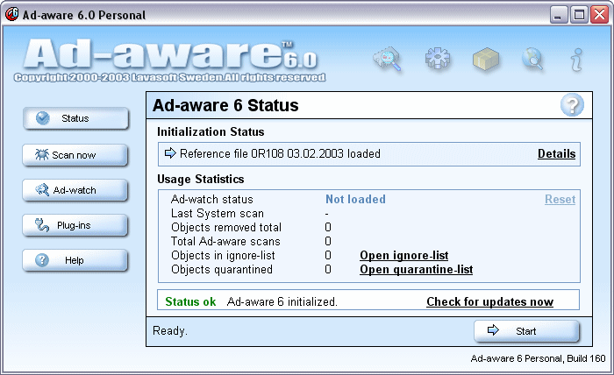Click the package box toolbar icon
This screenshot has width=614, height=375.
(486, 60)
